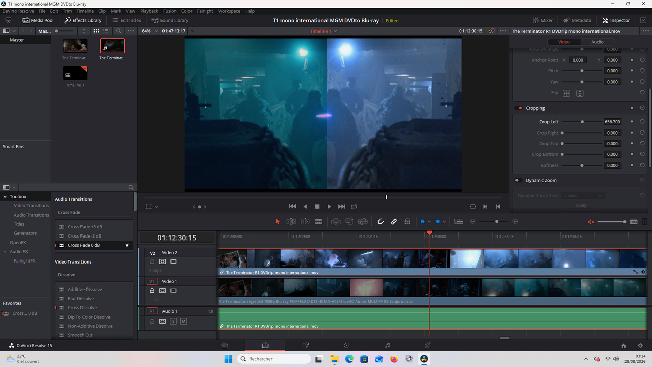The image size is (652, 367).
Task: Mute the Audio 1 track
Action: [x=183, y=321]
